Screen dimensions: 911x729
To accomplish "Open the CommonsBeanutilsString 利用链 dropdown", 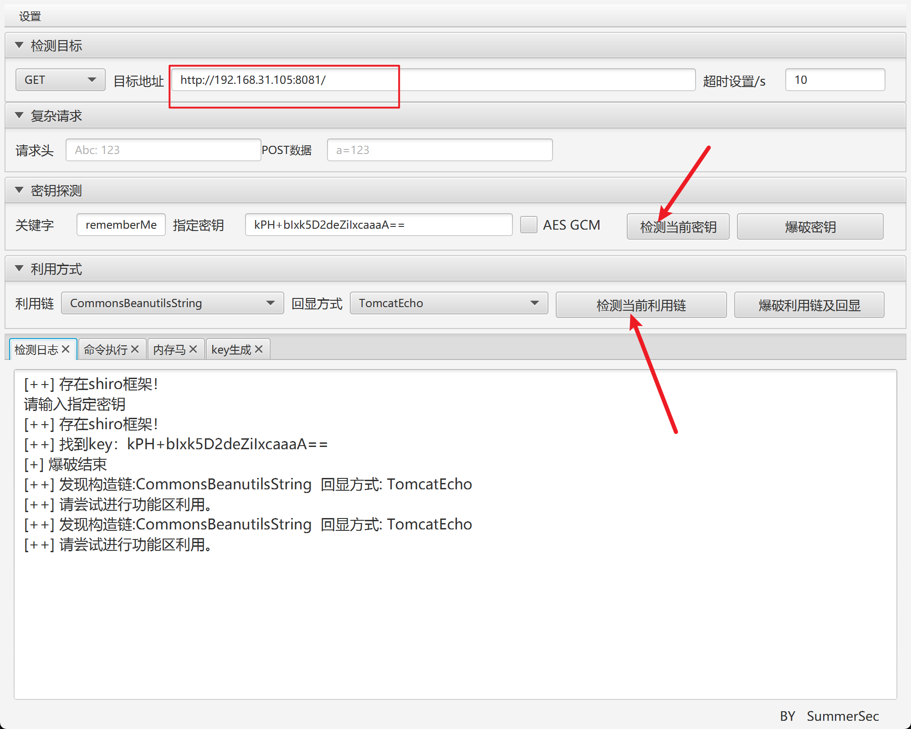I will tap(172, 303).
